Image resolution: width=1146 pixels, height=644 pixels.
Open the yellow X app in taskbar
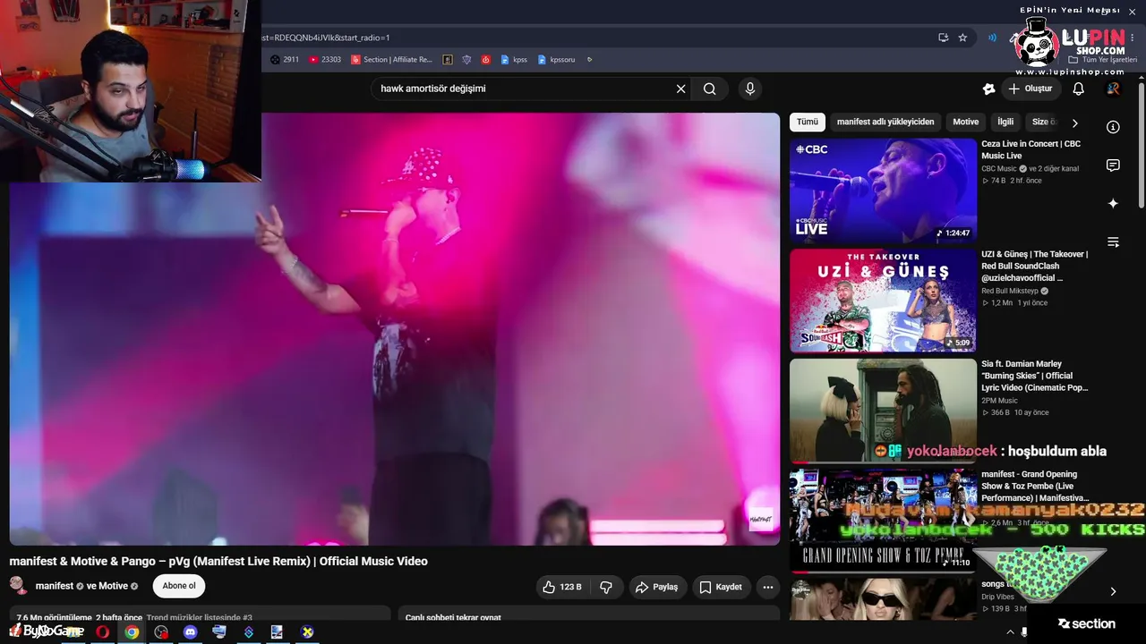pyautogui.click(x=307, y=631)
